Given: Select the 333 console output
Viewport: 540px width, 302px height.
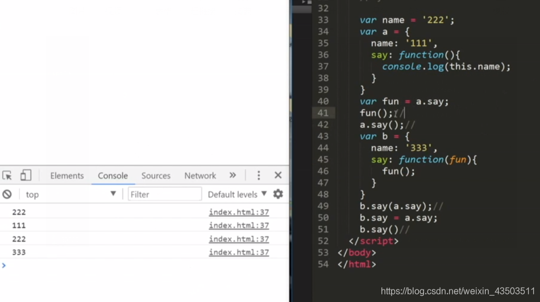Looking at the screenshot, I should 19,253.
